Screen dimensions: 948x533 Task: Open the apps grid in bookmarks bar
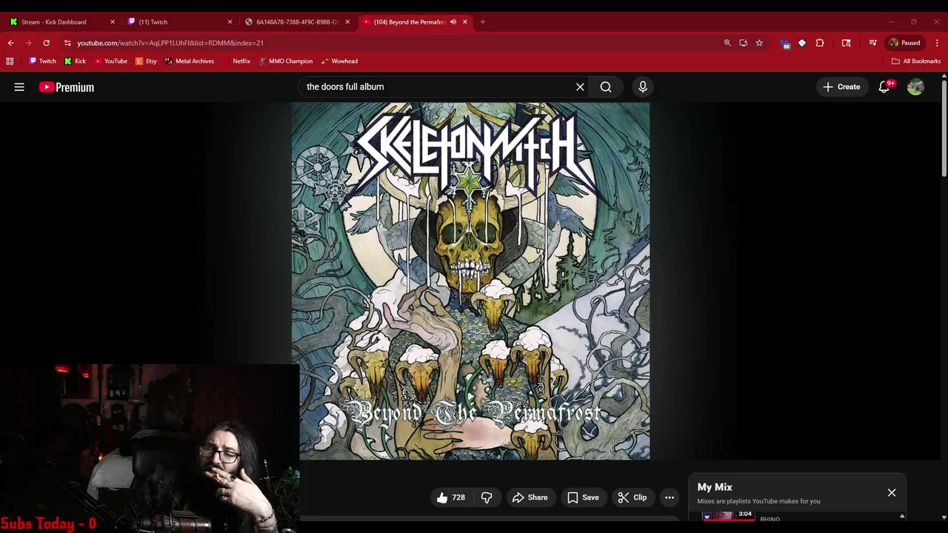10,61
